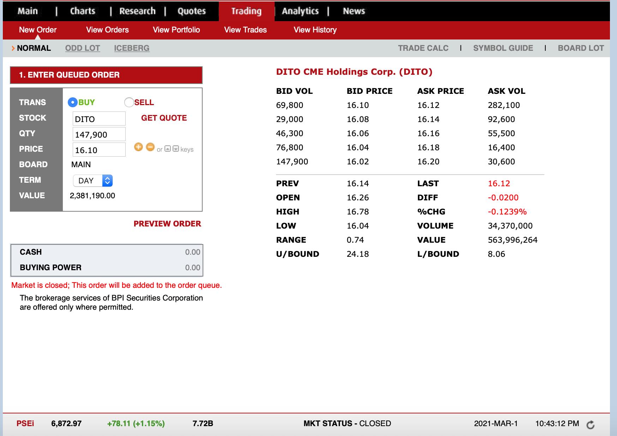
Task: Open the SYMBOL GUIDE
Action: pyautogui.click(x=503, y=48)
